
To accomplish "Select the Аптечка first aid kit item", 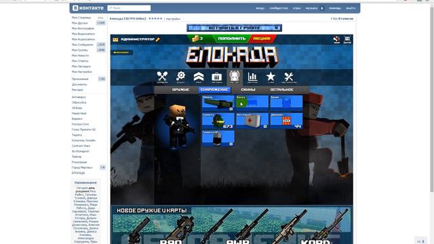I will point(252,121).
